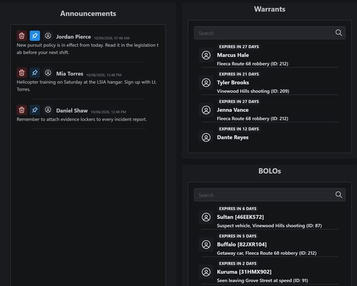Screen dimensions: 357x286
Task: Open Mia Torres' profile avatar icon
Action: [48, 73]
